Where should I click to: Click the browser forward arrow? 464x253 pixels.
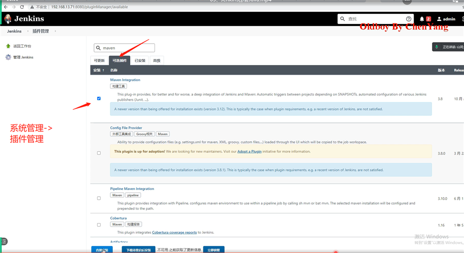[x=14, y=7]
